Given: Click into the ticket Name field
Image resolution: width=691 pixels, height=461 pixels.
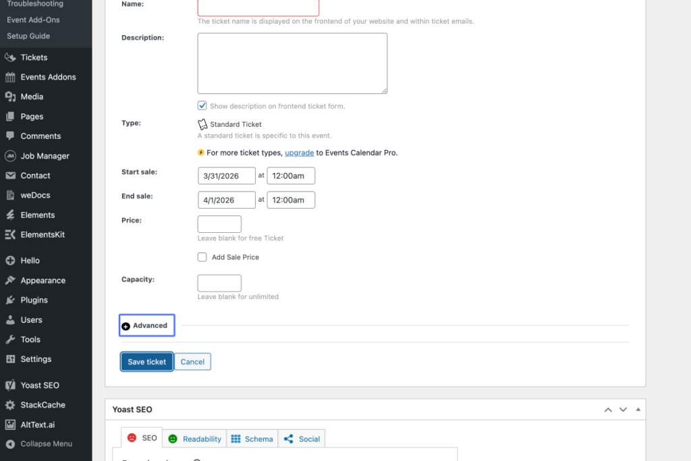Looking at the screenshot, I should (258, 7).
